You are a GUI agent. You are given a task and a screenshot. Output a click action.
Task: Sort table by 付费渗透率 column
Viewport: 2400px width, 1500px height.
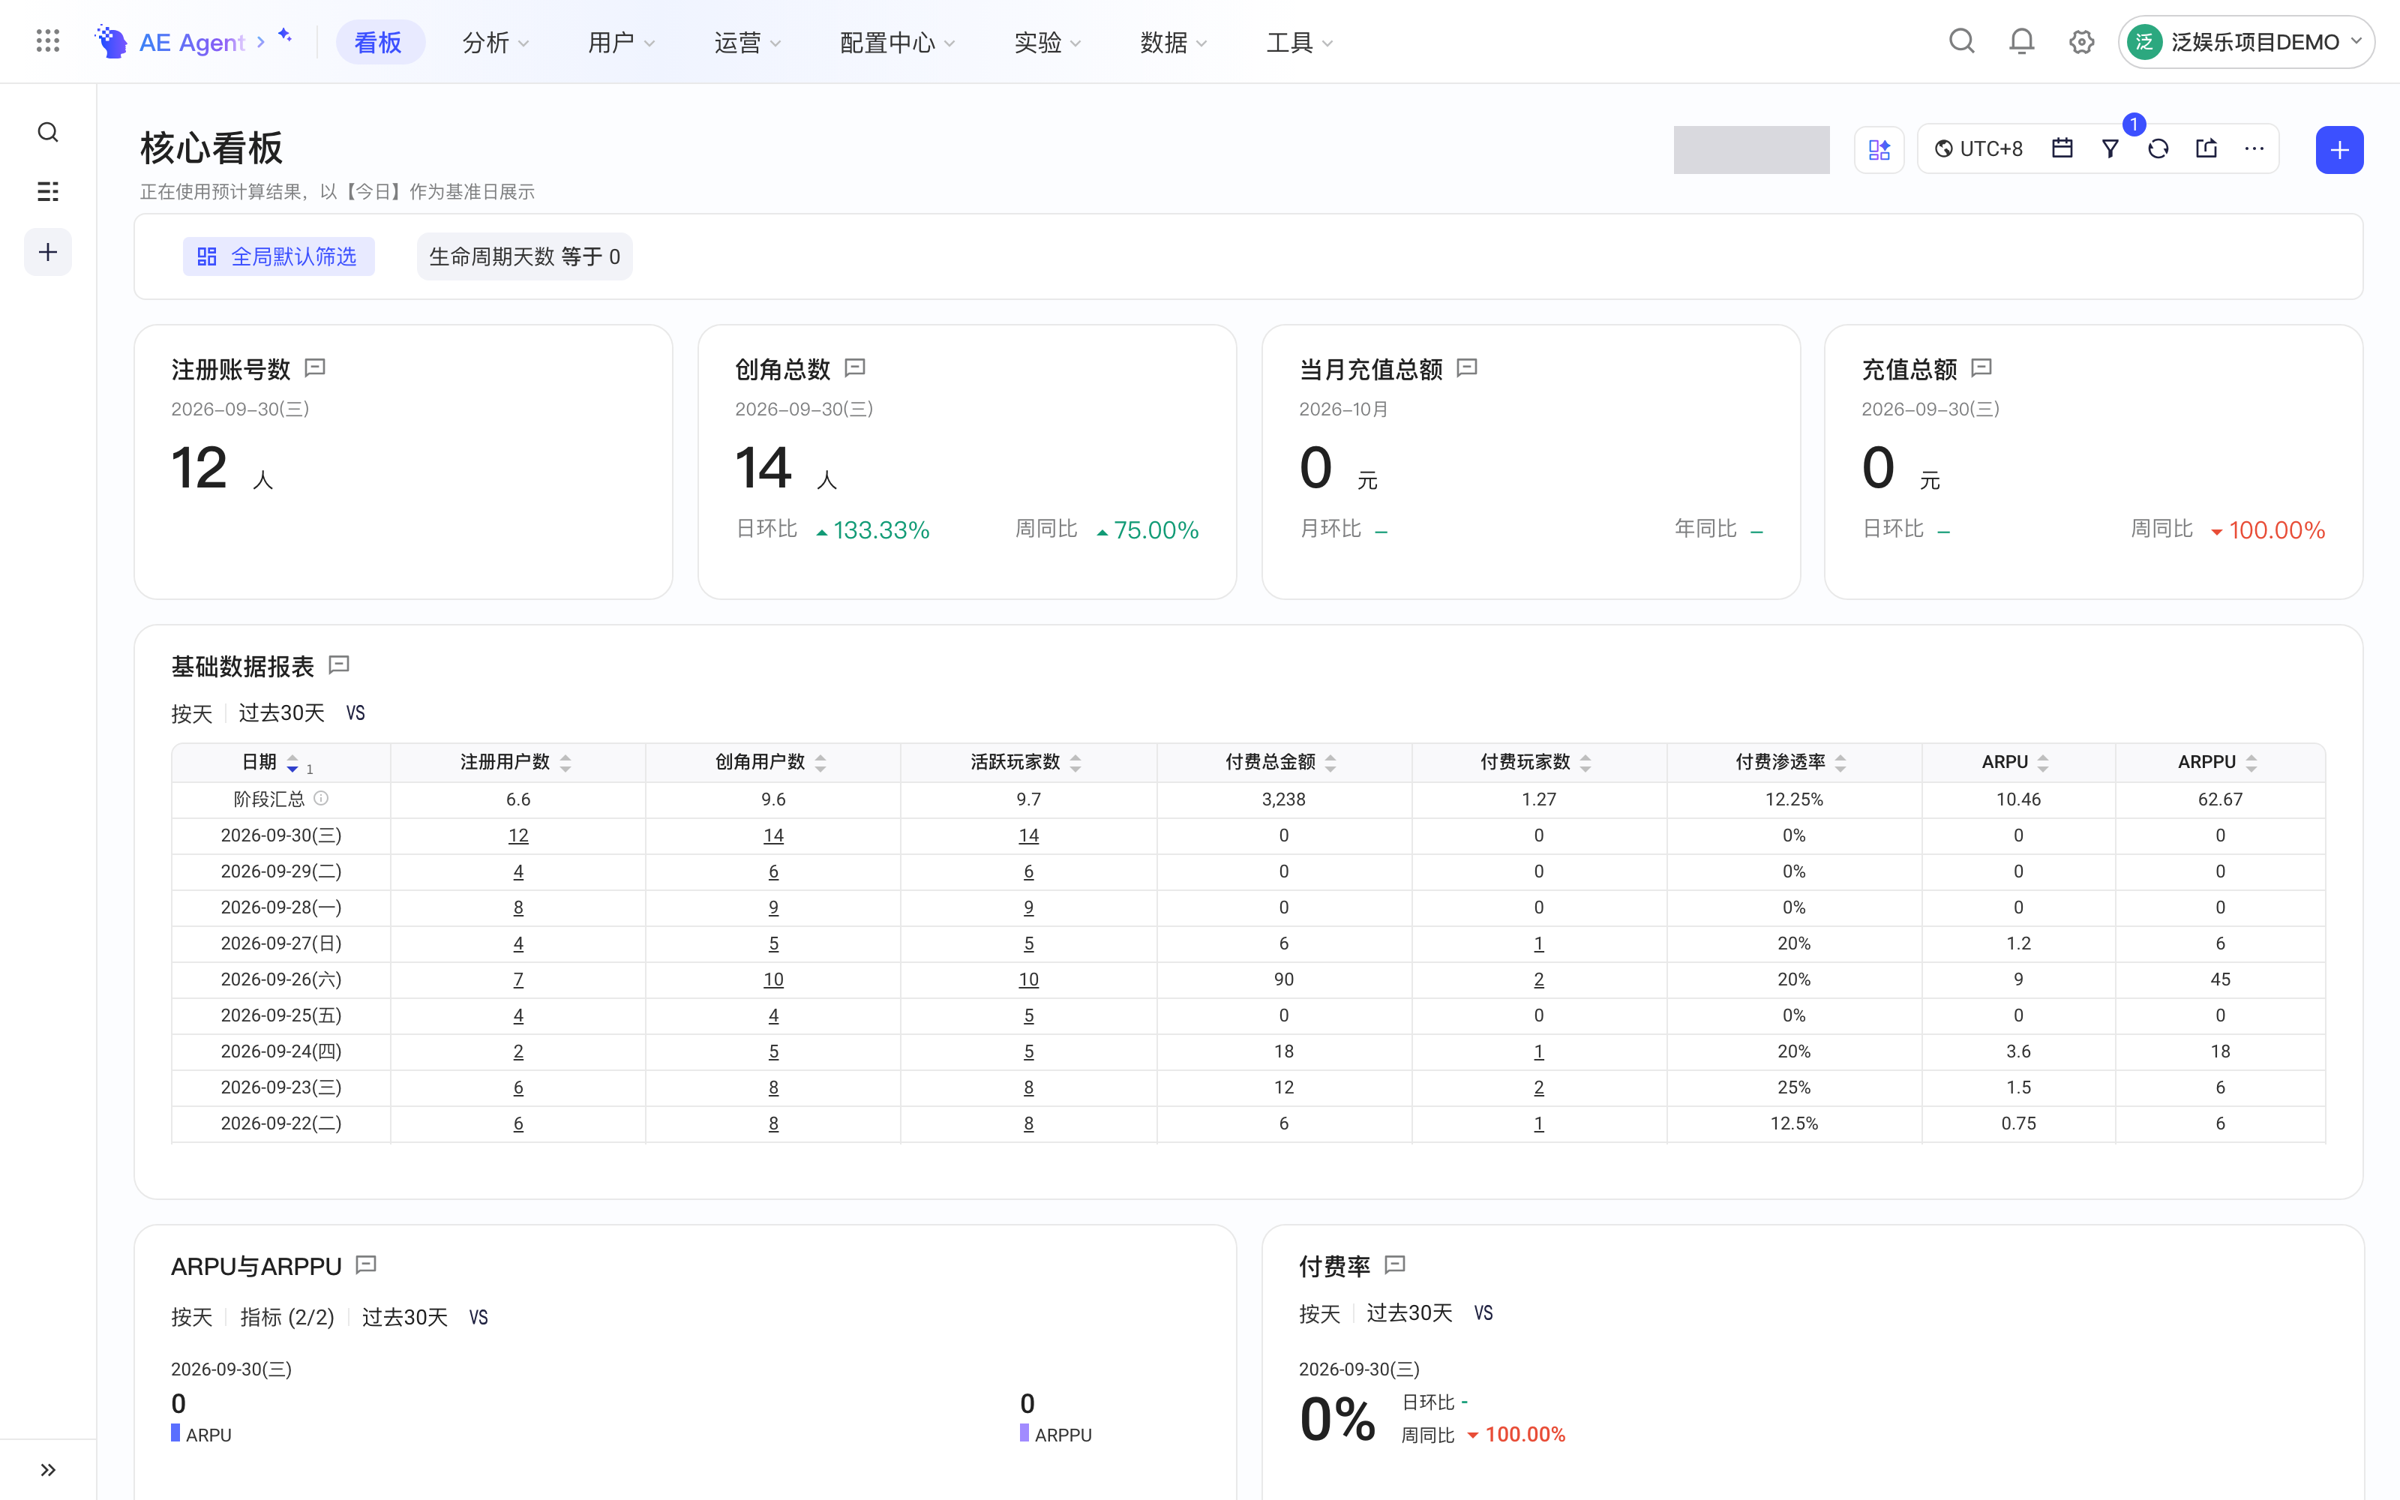click(x=1840, y=763)
